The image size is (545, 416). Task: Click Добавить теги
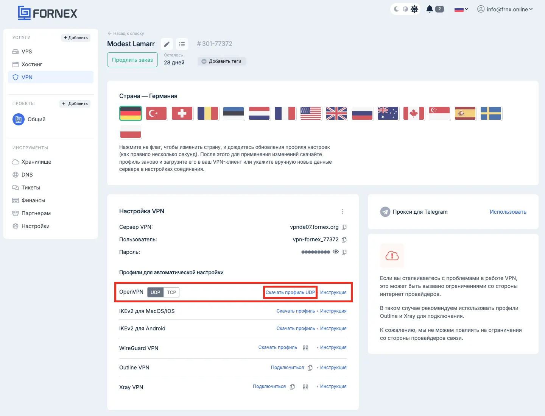(x=221, y=61)
